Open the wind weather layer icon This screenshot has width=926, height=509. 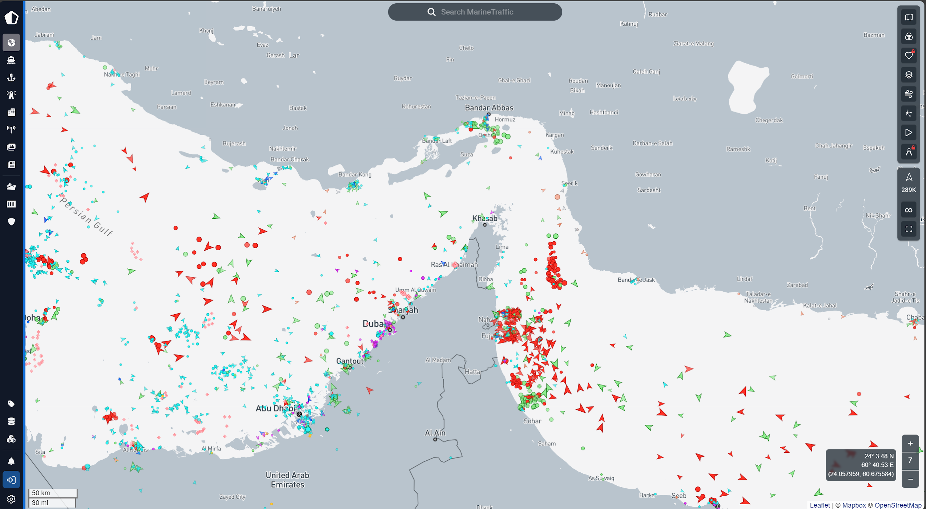coord(909,94)
